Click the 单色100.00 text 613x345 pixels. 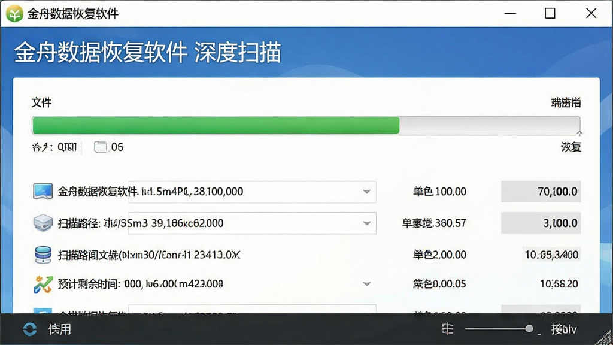[439, 192]
